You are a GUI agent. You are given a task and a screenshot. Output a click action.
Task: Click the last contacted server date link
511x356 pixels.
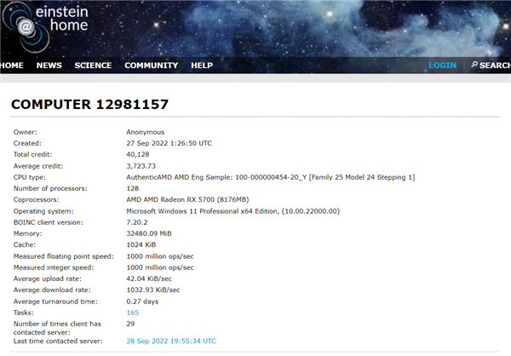pyautogui.click(x=171, y=341)
